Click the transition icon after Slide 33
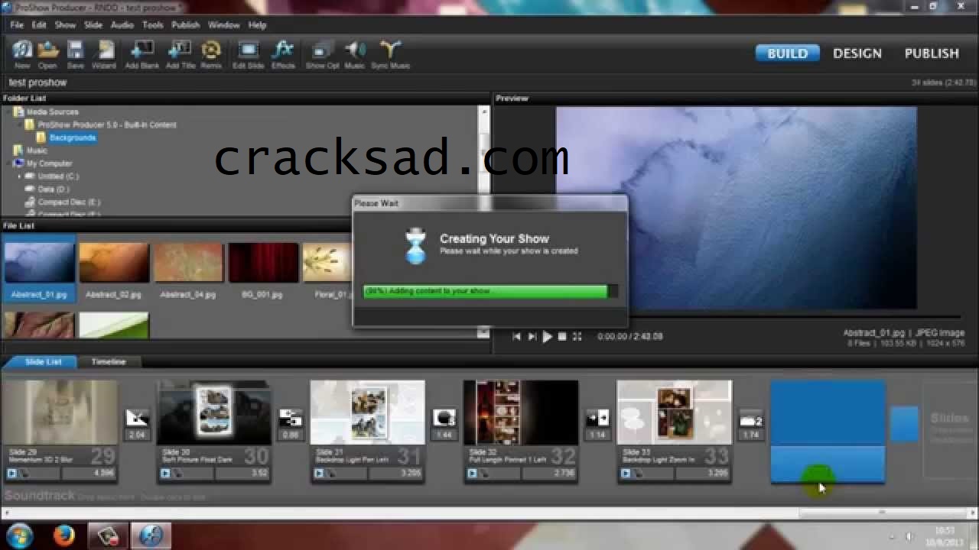 tap(751, 419)
